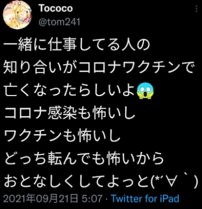Select the phrase 仕事してる人の
Viewport: 202px width, 209px height.
coord(98,45)
